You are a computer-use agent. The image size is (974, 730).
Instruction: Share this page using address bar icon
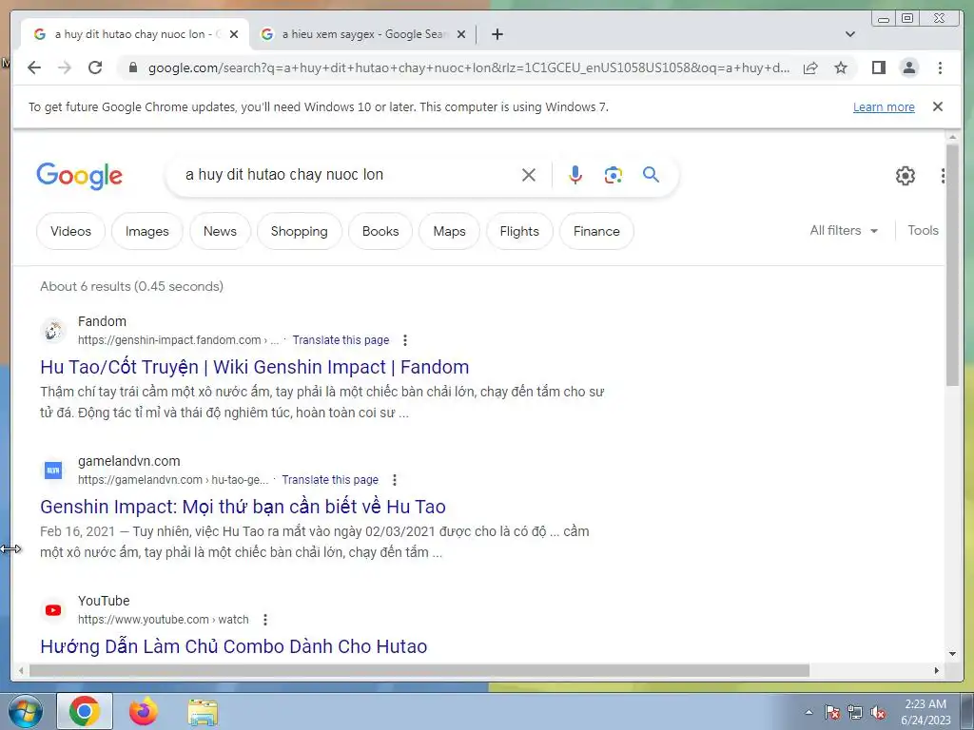pyautogui.click(x=810, y=67)
